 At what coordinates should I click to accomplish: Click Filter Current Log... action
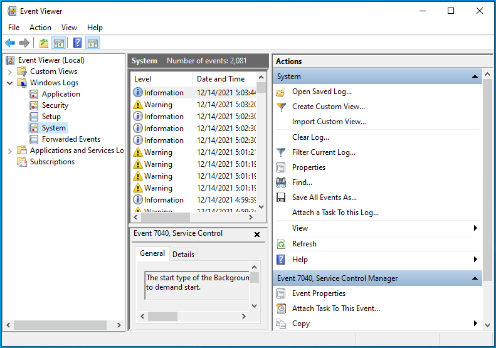[x=324, y=152]
